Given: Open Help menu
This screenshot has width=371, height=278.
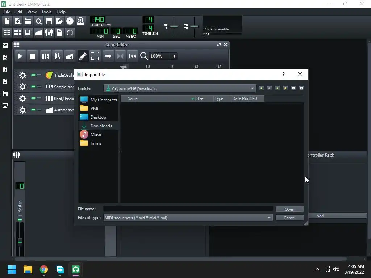Looking at the screenshot, I should pyautogui.click(x=61, y=12).
